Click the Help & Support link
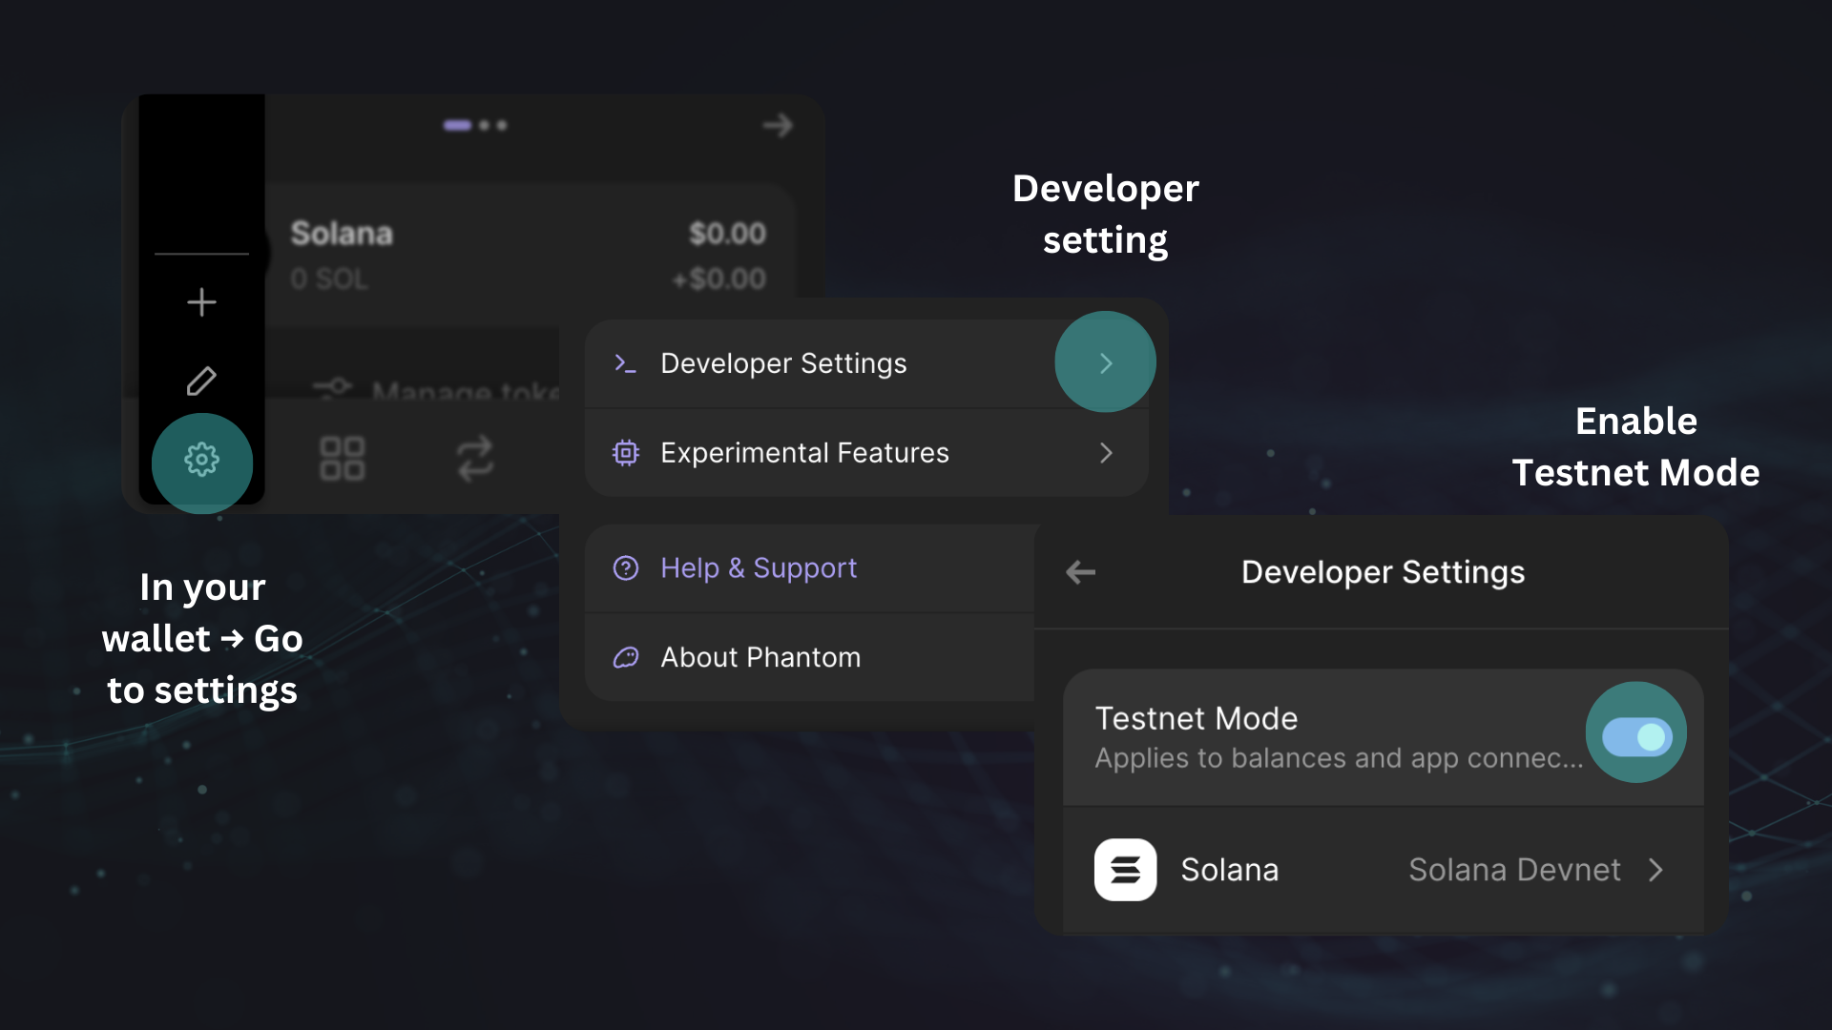The width and height of the screenshot is (1832, 1030). [759, 568]
